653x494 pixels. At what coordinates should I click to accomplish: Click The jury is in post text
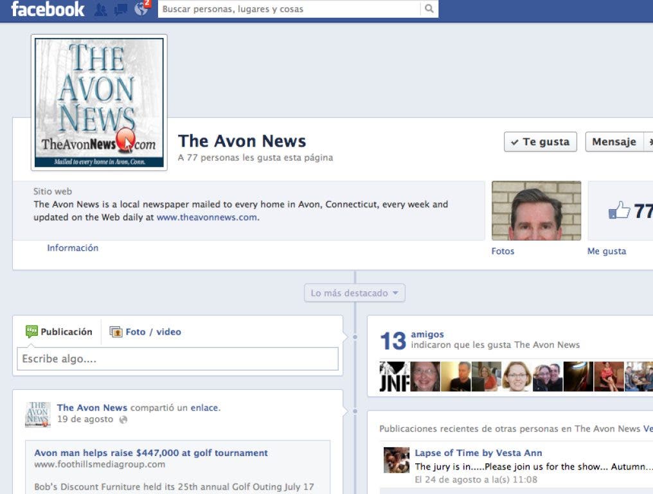pyautogui.click(x=533, y=466)
